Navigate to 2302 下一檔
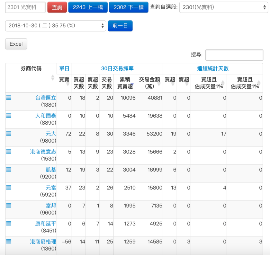The image size is (270, 255). (x=128, y=6)
